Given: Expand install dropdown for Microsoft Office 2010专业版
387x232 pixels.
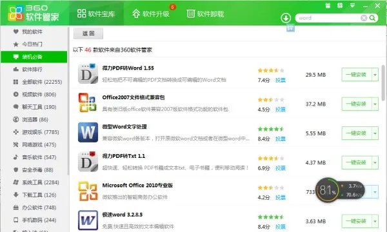Looking at the screenshot, I should [x=375, y=192].
